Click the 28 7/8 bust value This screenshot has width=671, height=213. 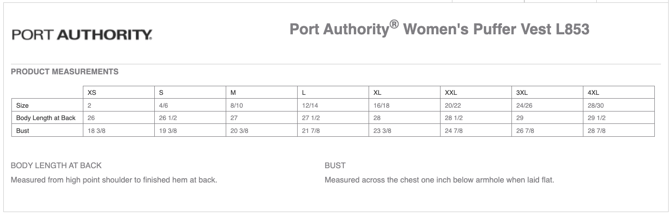(x=619, y=130)
